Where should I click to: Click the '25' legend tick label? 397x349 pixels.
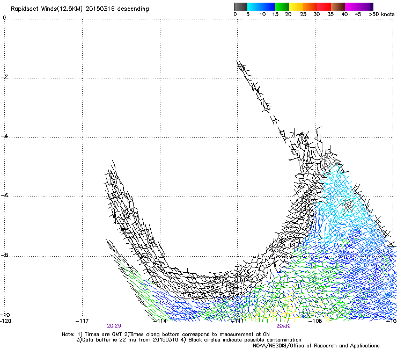303,14
